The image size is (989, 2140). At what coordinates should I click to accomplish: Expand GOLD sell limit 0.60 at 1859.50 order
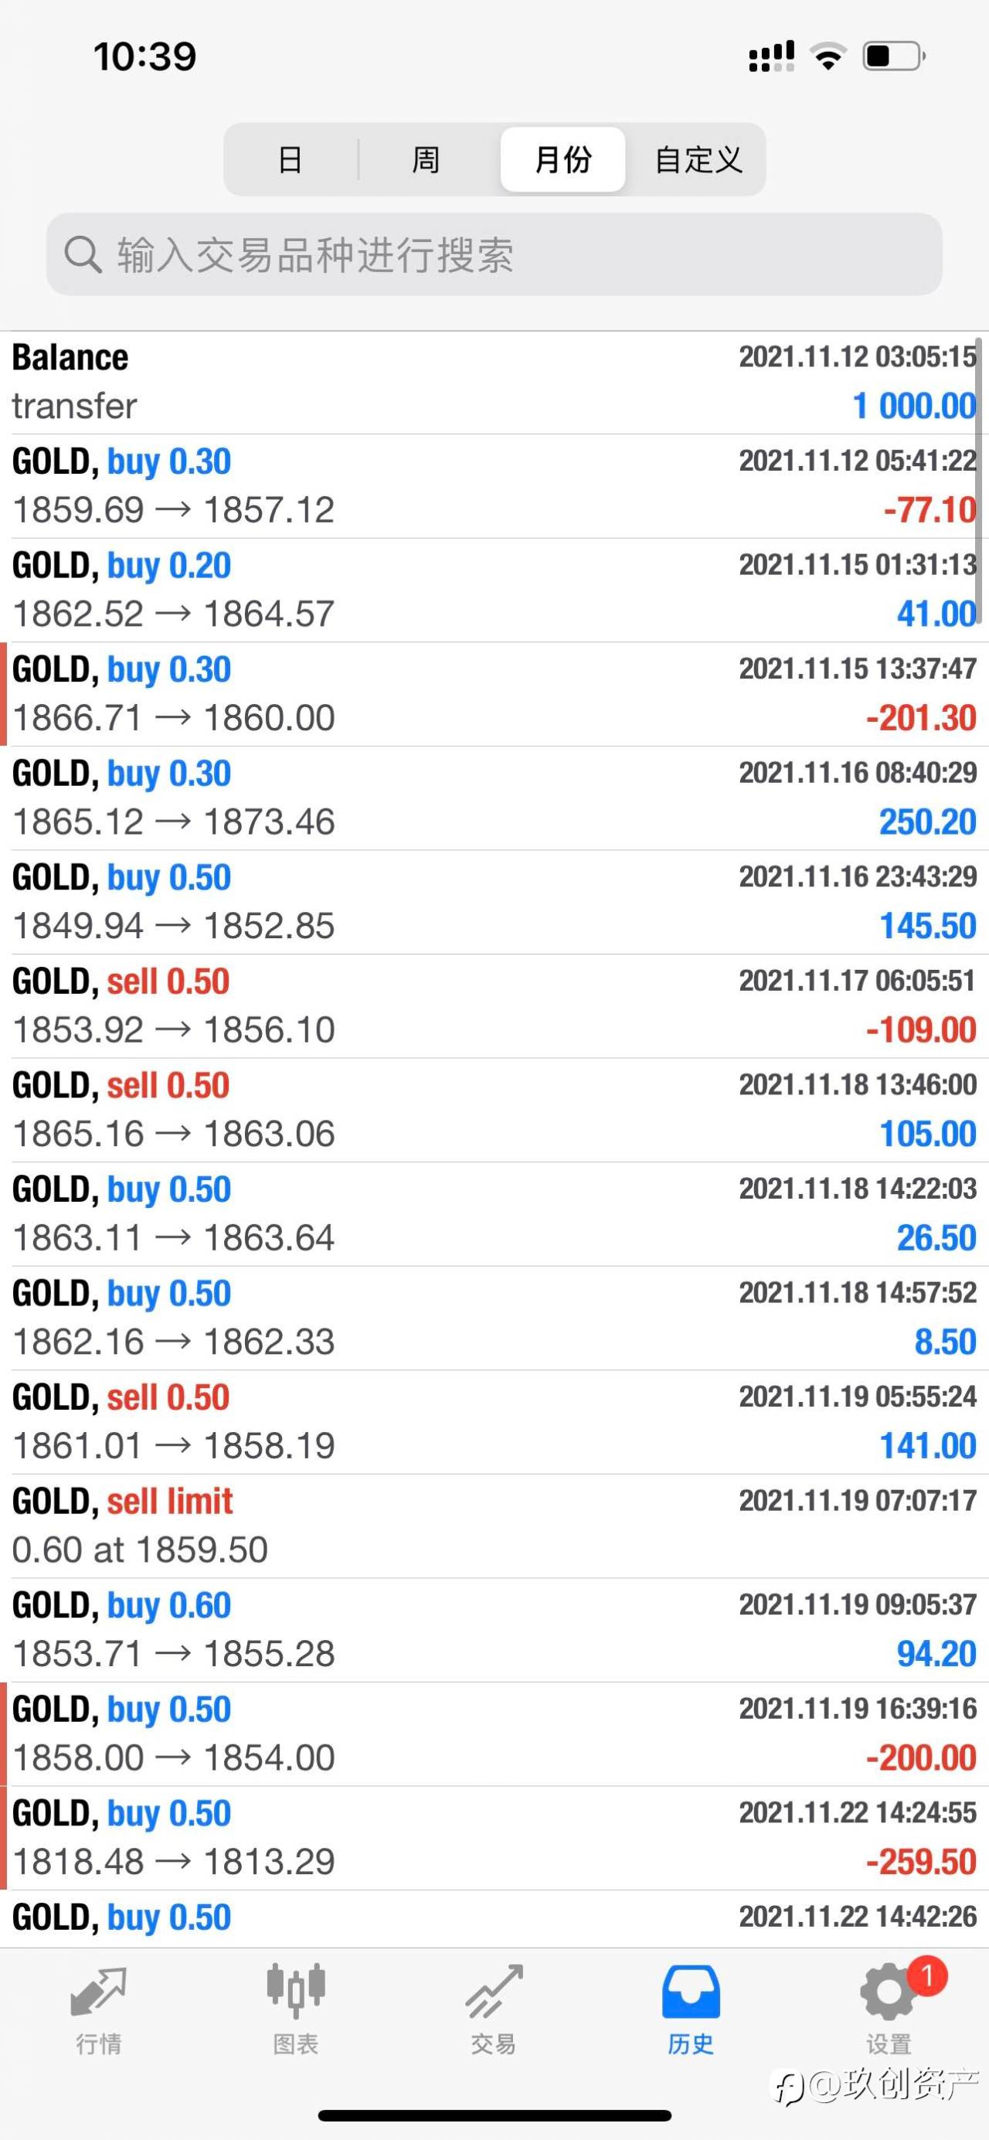click(x=493, y=1526)
